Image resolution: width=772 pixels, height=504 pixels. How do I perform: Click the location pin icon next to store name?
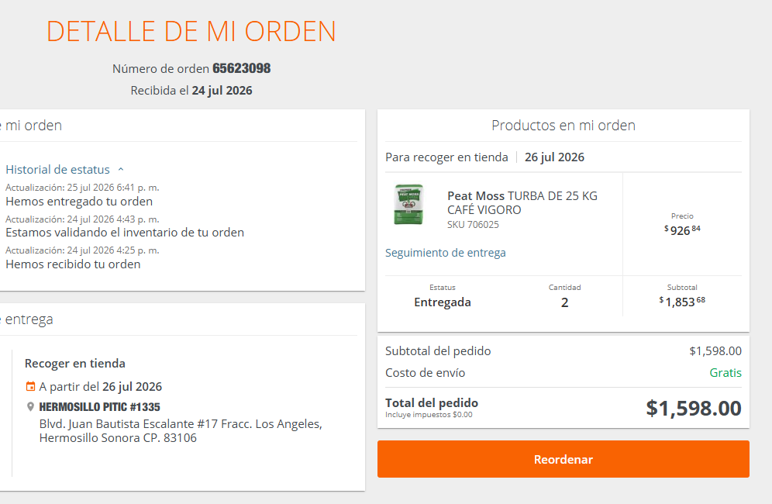[30, 407]
